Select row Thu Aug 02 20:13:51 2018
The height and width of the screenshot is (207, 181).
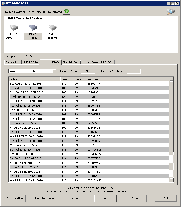[x=89, y=92]
